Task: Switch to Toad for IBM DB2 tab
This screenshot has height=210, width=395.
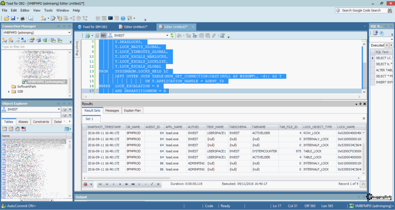Action: point(93,27)
